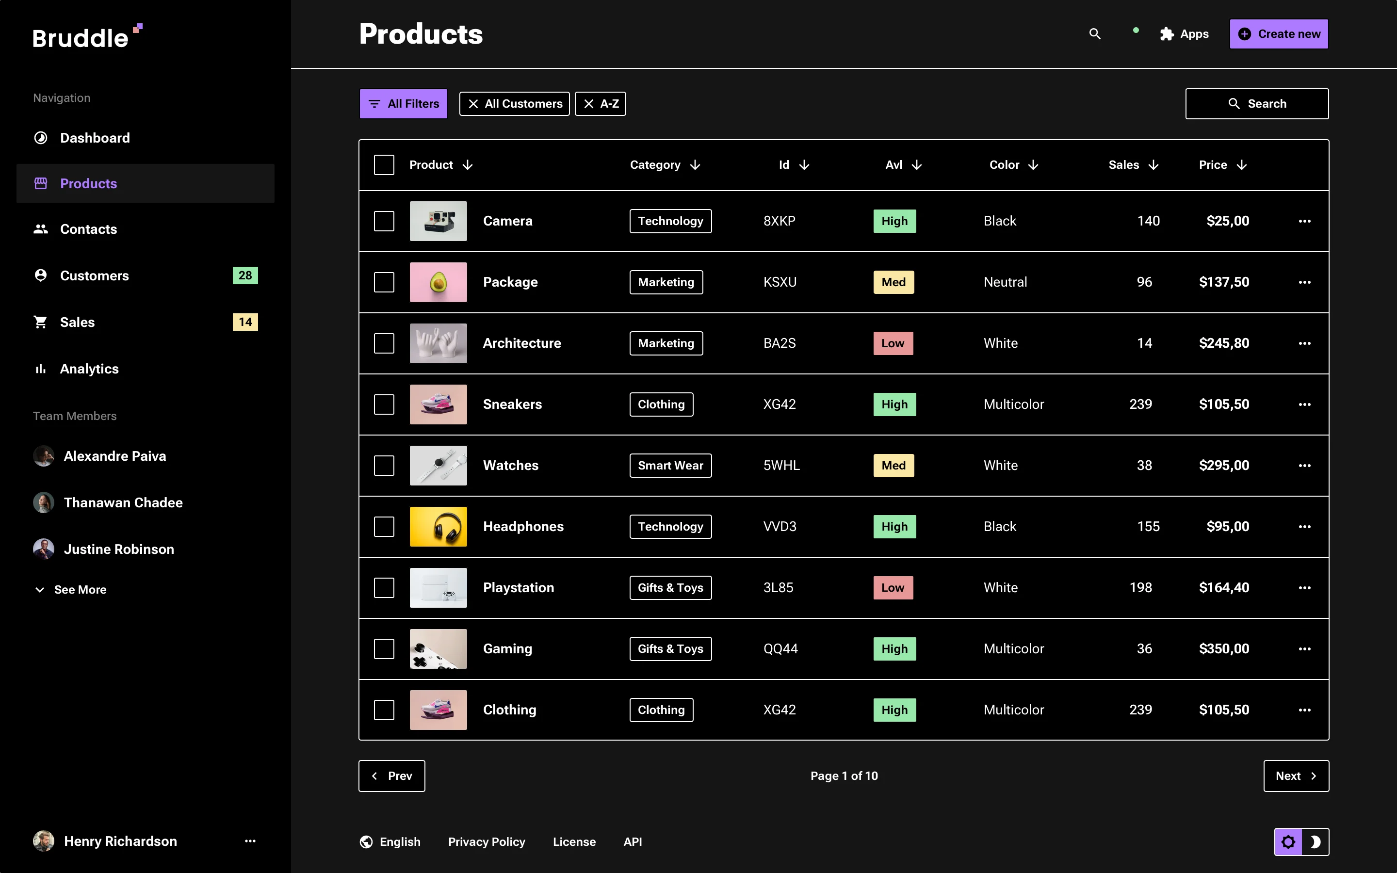Remove the A-Z filter chip
The height and width of the screenshot is (873, 1397).
point(589,103)
